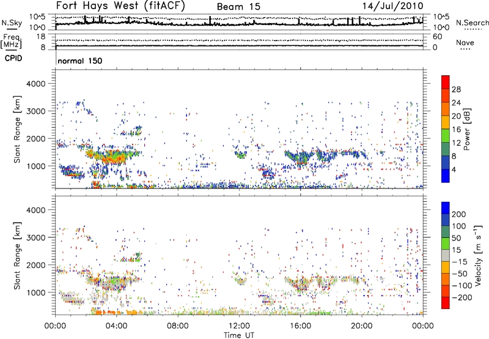Click the '28' label on Power color bar
489x339 pixels.
456,89
